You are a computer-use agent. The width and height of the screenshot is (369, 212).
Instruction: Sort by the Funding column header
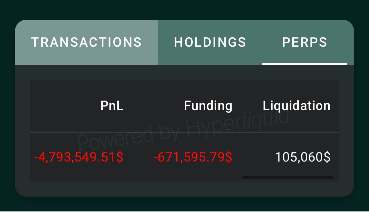coord(208,106)
